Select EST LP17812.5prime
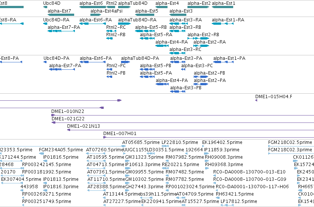 (x=239, y=201)
